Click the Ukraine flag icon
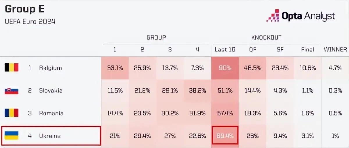The image size is (349, 148). (12, 136)
